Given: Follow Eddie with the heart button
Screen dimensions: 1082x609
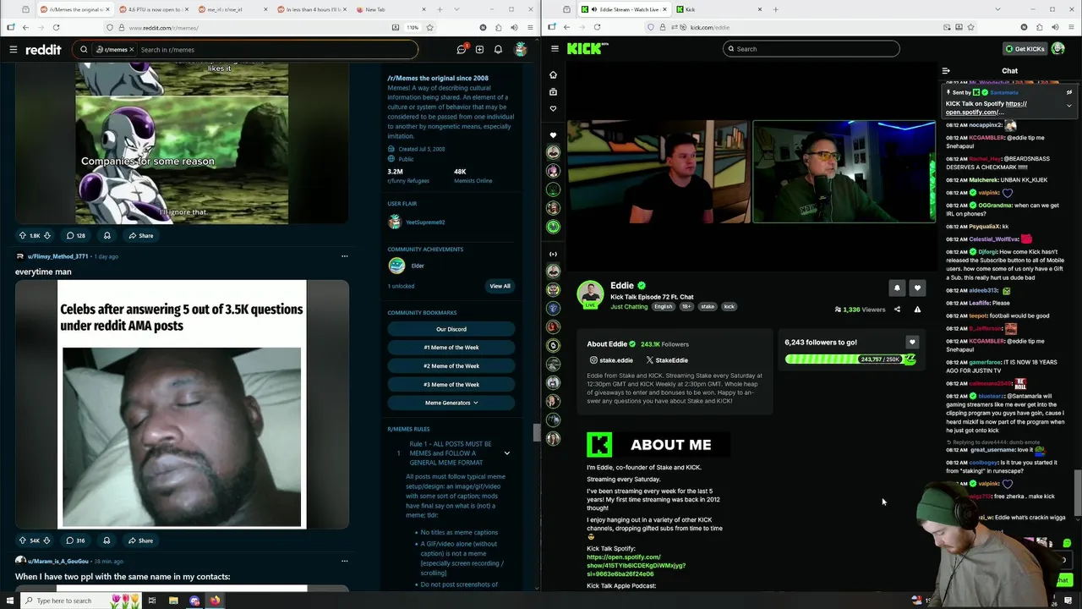Looking at the screenshot, I should [917, 288].
